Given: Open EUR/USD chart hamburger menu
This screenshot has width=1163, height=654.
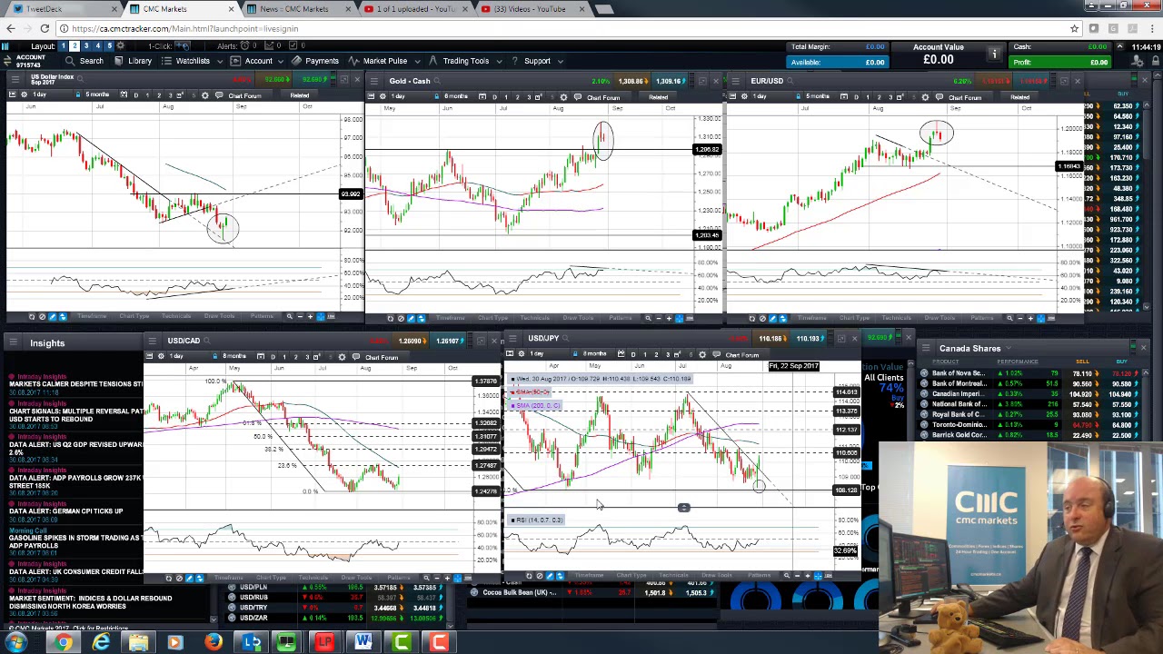Looking at the screenshot, I should [x=736, y=82].
